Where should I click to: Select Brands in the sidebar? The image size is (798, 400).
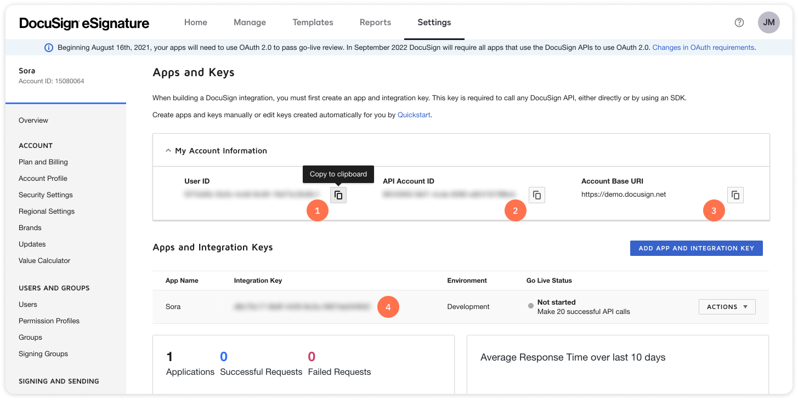(30, 228)
